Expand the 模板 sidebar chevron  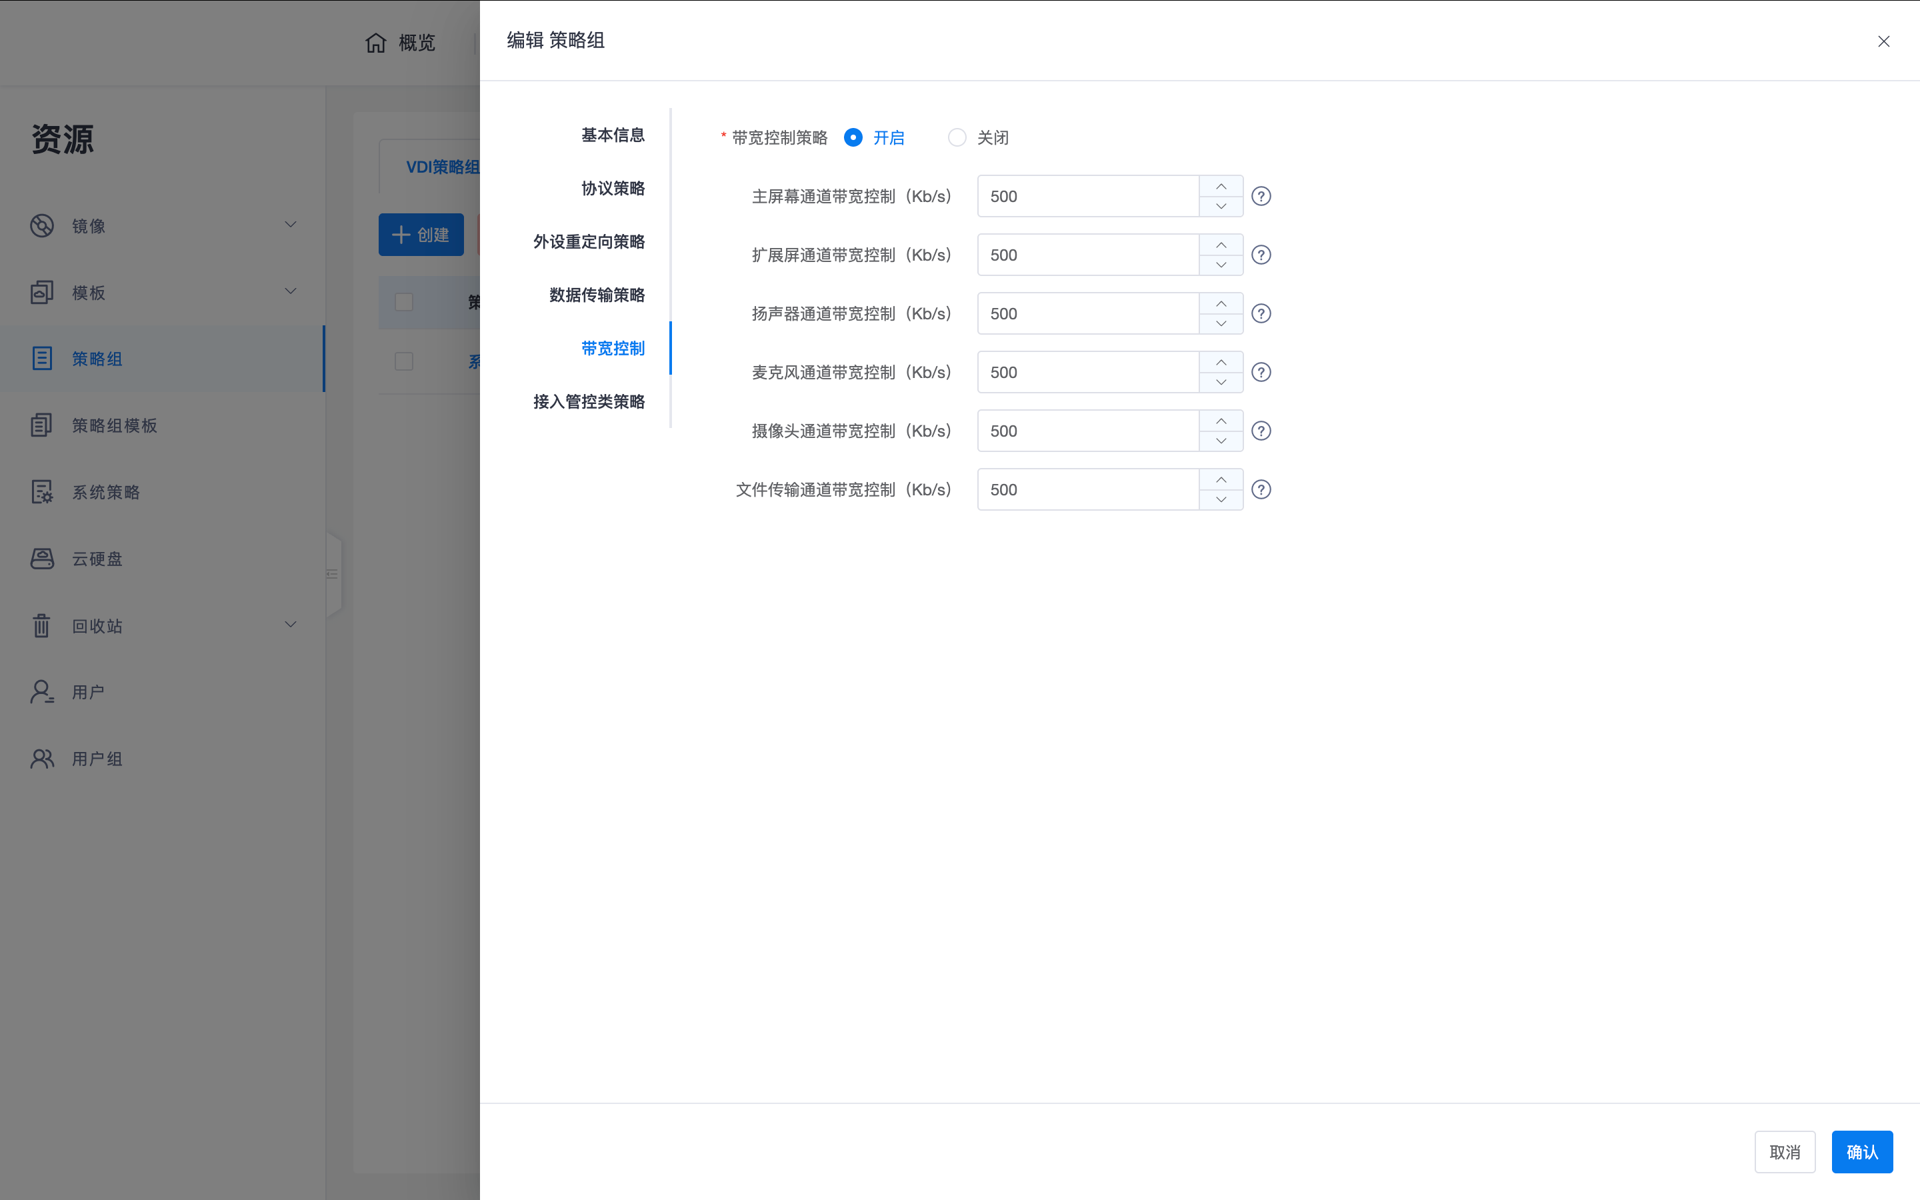click(291, 291)
